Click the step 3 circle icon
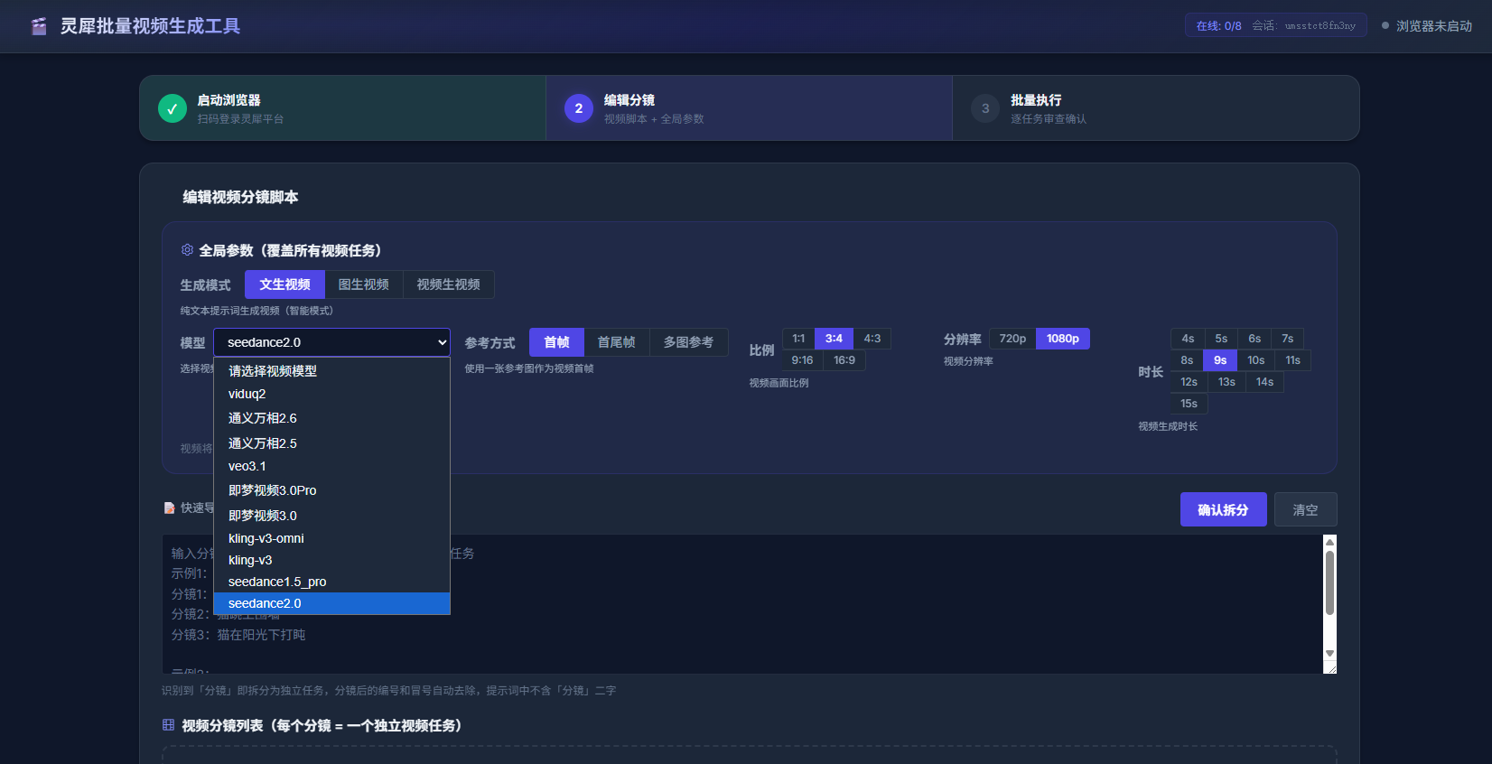Image resolution: width=1492 pixels, height=764 pixels. tap(985, 108)
